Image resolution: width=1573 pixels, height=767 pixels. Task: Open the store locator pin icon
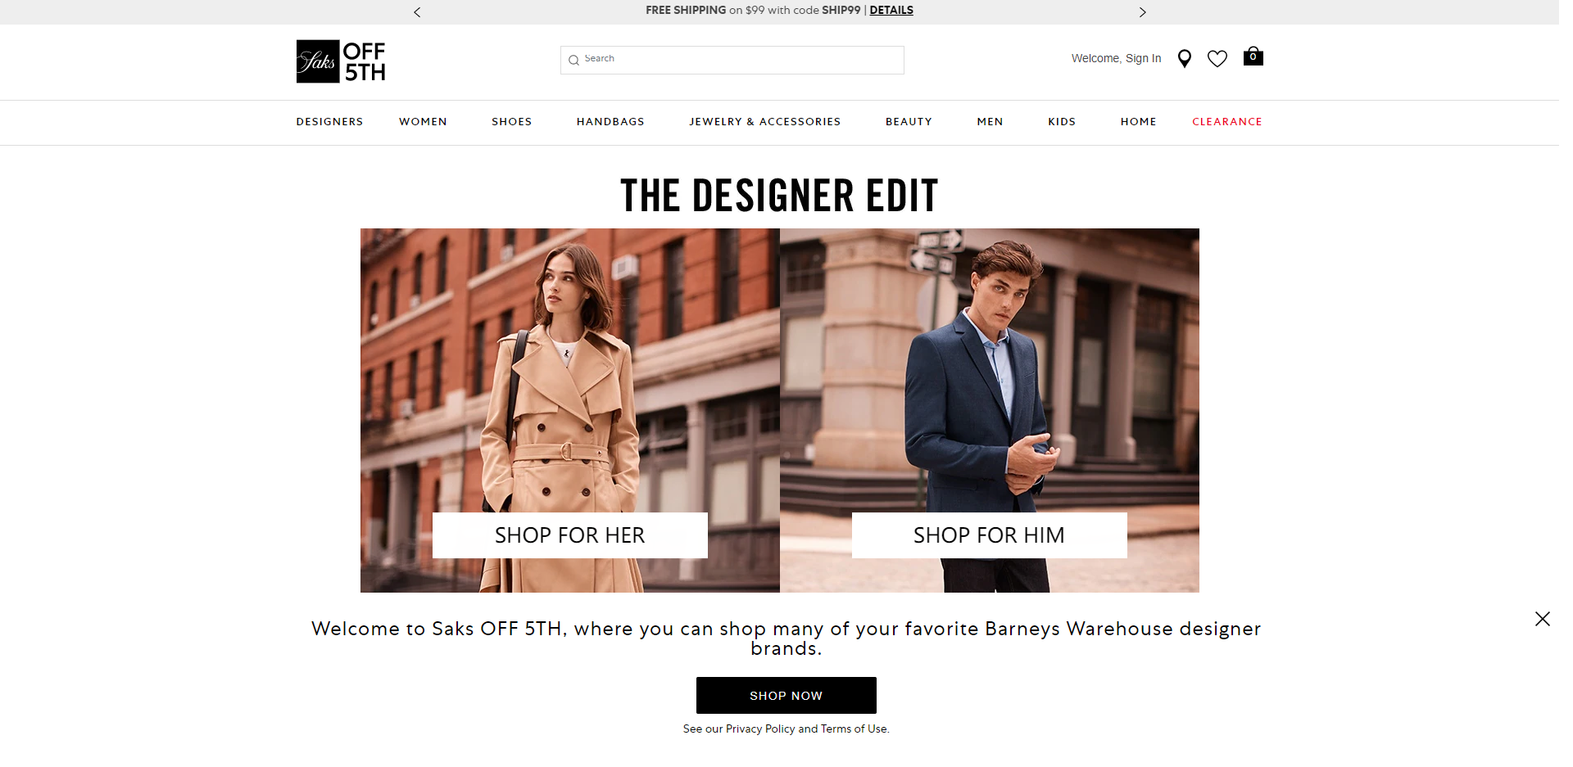1184,58
